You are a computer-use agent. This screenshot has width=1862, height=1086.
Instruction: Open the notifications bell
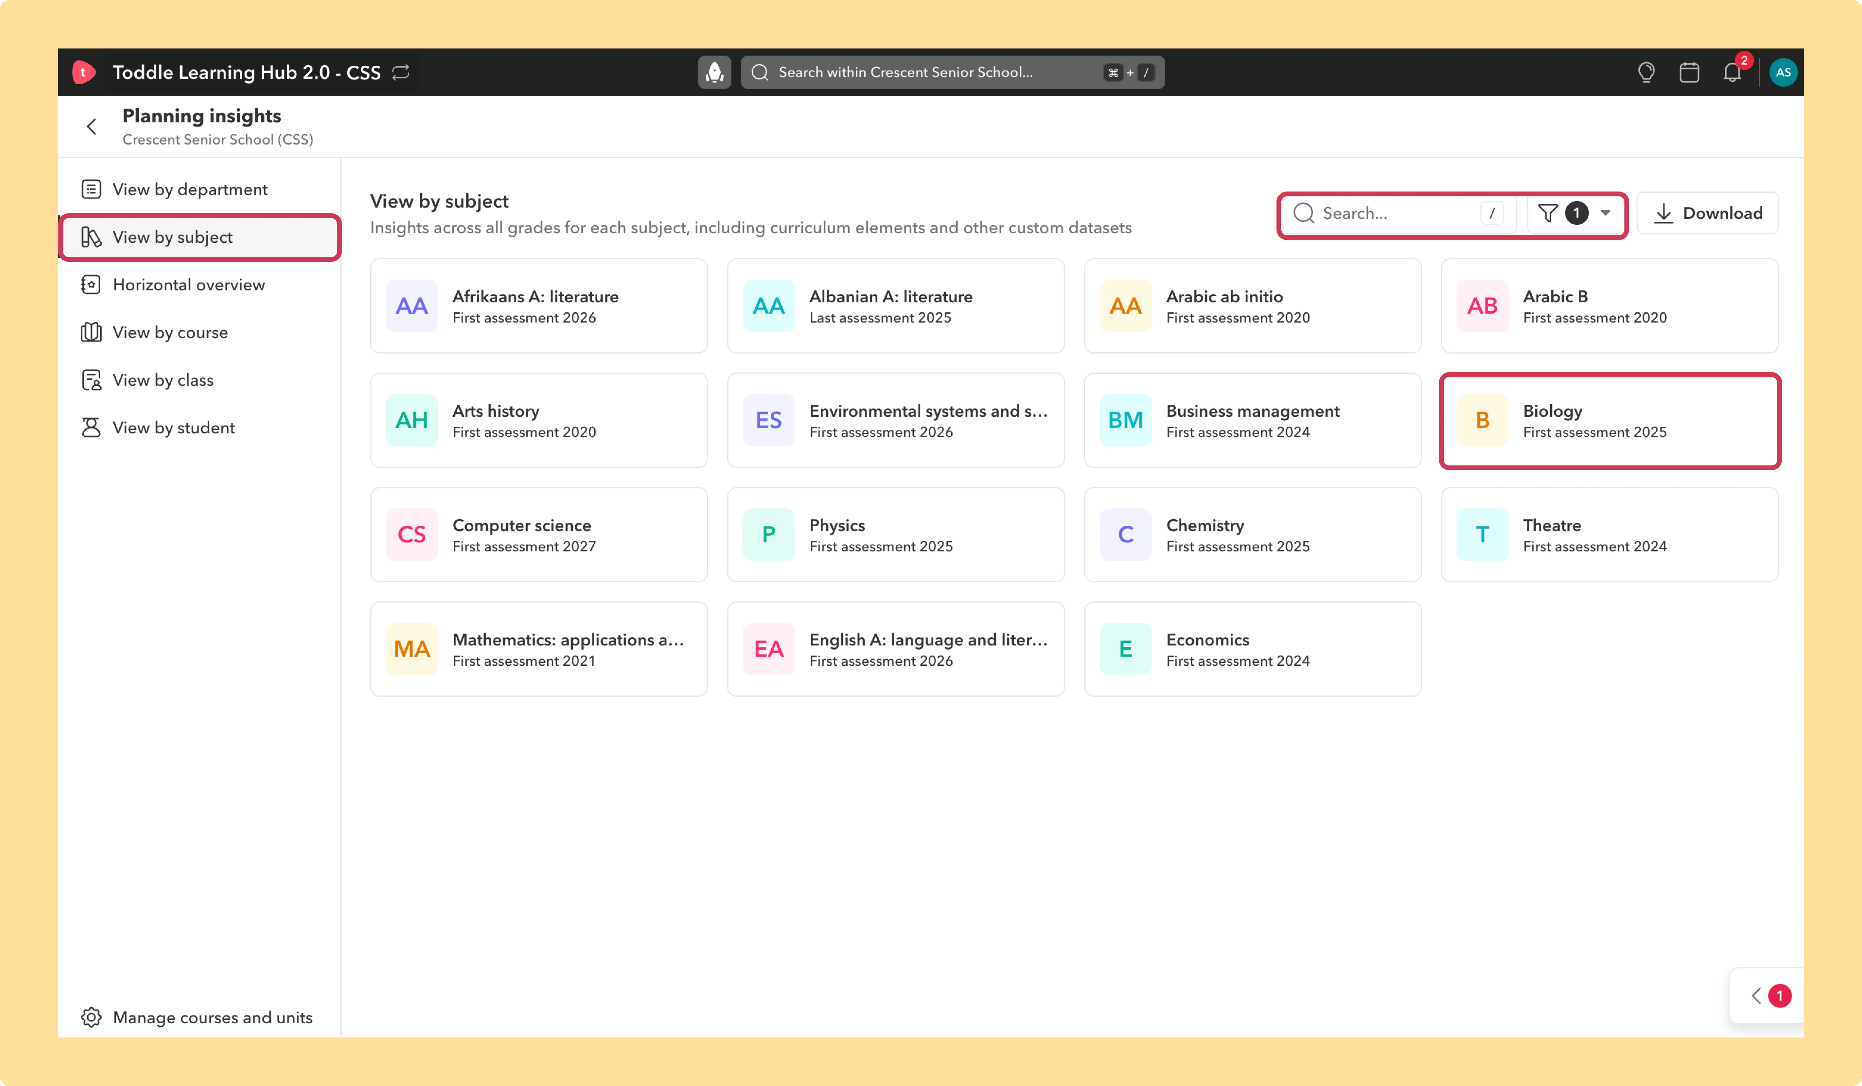[x=1733, y=72]
